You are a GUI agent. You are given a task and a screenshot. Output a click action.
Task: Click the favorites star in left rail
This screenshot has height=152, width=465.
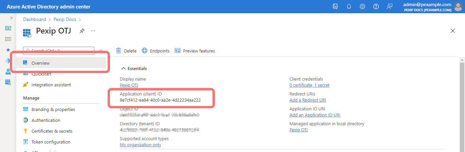click(8, 50)
